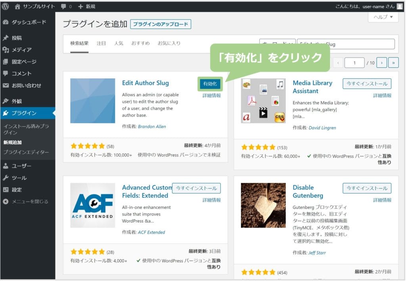Click Disable Gutenberg shovel thumbnail

point(263,205)
